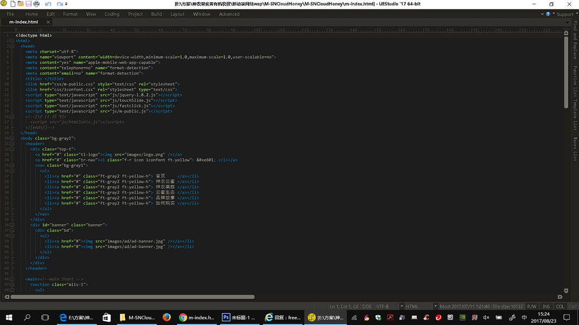579x325 pixels.
Task: Collapse the head tag fold on line 3
Action: 12,47
